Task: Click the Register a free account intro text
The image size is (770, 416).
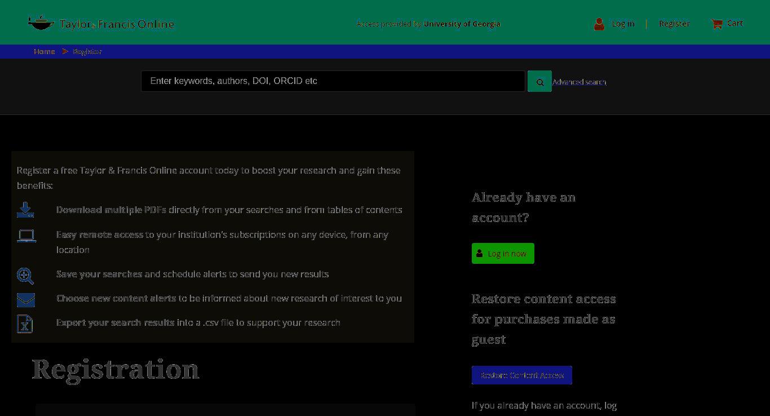Action: 209,178
